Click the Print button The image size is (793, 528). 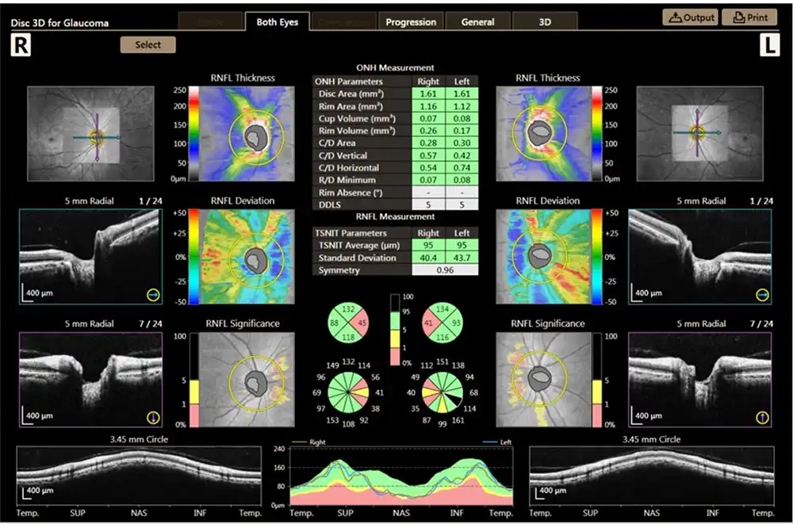click(749, 17)
